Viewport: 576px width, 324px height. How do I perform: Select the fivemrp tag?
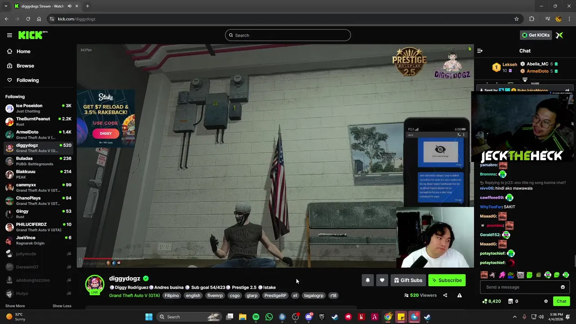(215, 296)
